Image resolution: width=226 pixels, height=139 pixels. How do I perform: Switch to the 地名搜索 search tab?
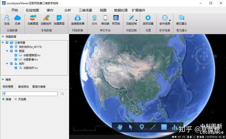coord(8,87)
